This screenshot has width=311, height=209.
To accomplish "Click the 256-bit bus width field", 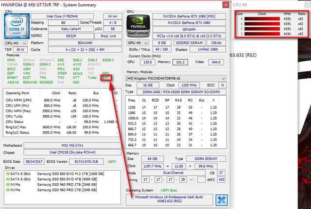I will click(x=216, y=43).
